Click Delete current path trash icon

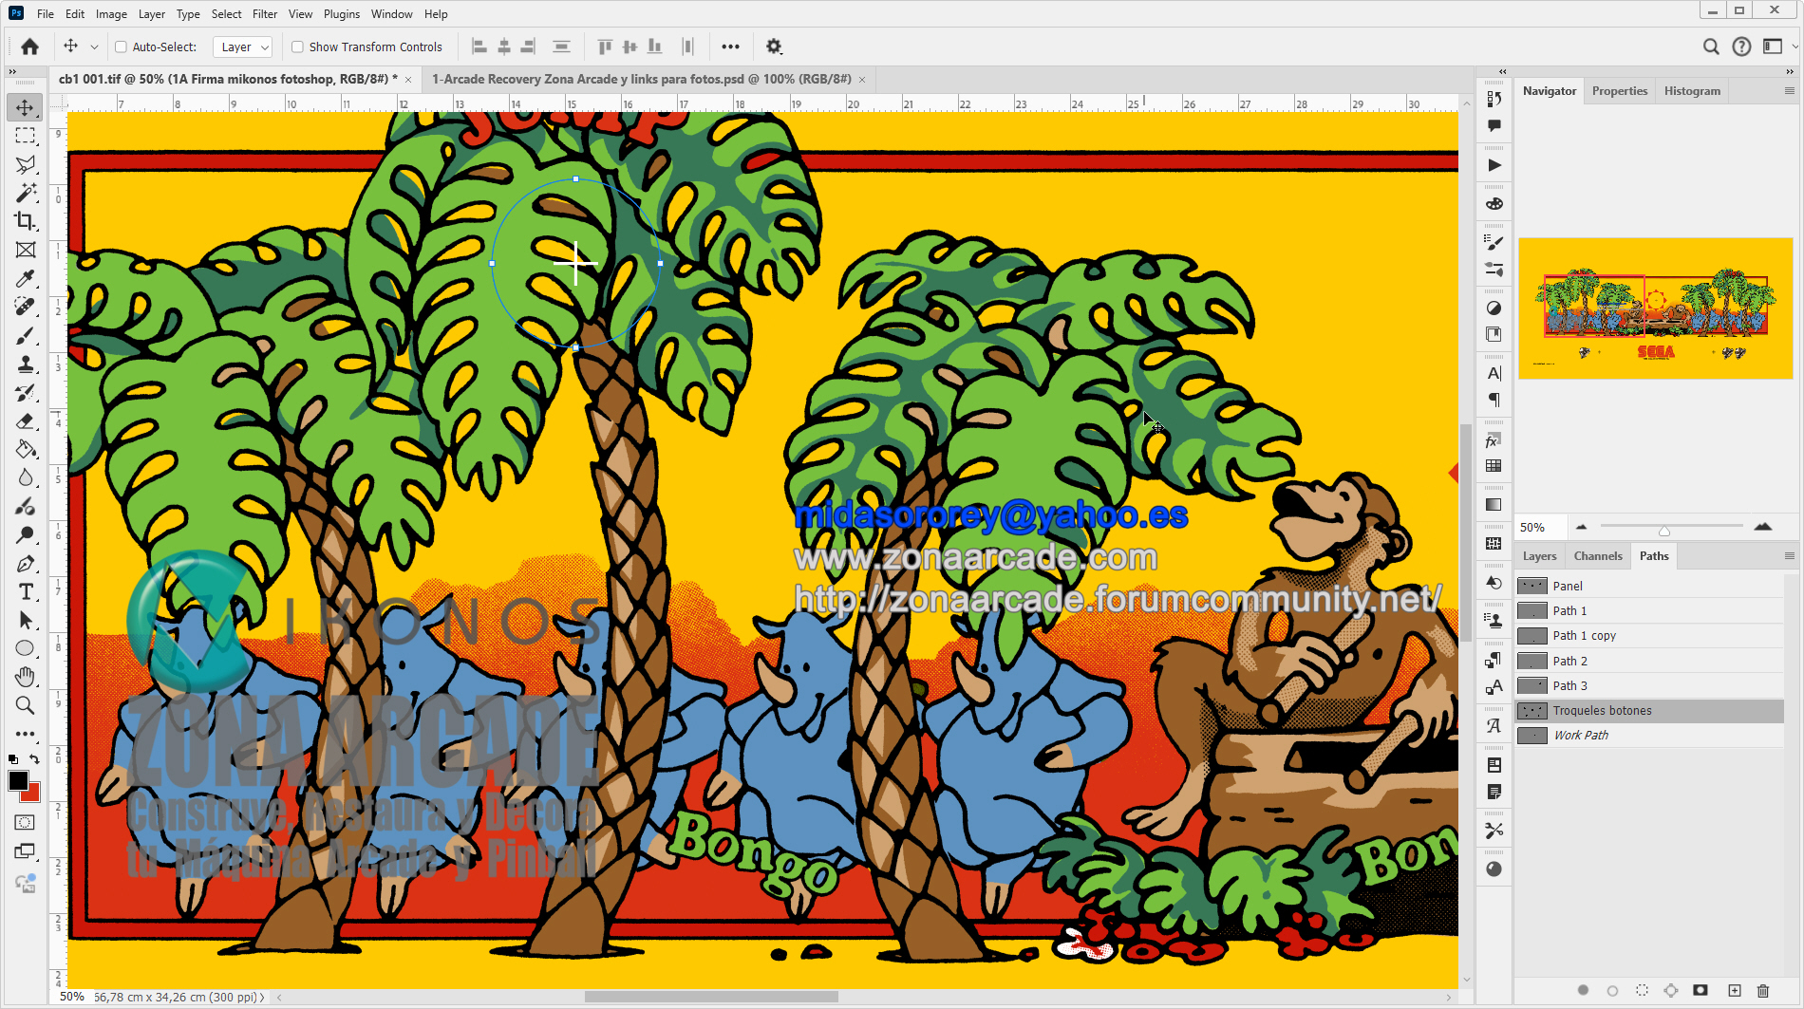point(1763,991)
